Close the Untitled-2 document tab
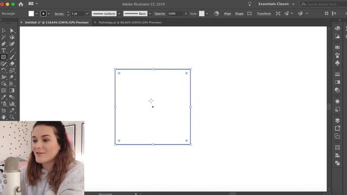Screen dimensions: 347x195 [x=21, y=22]
